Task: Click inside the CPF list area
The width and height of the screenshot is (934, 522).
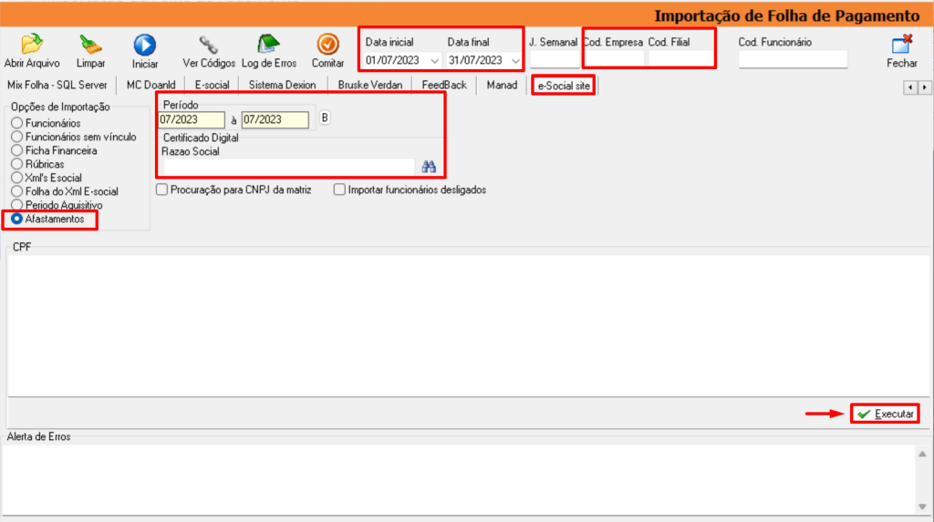Action: 468,325
